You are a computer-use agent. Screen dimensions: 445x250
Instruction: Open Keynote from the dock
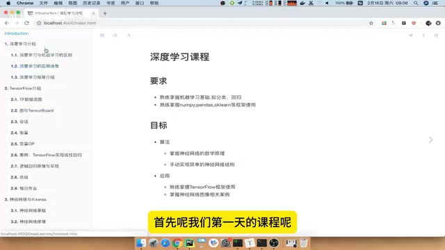(202, 243)
